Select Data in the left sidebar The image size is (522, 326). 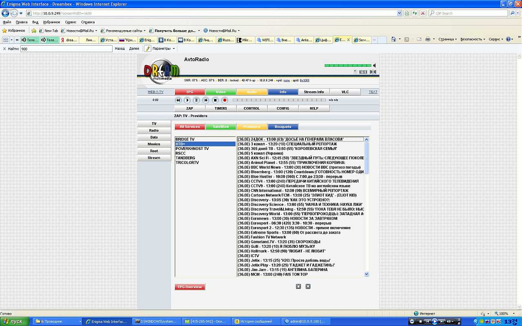[x=154, y=137]
